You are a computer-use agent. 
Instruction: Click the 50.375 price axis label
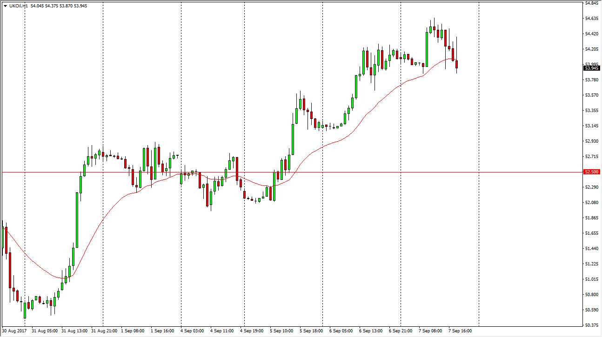(592, 325)
